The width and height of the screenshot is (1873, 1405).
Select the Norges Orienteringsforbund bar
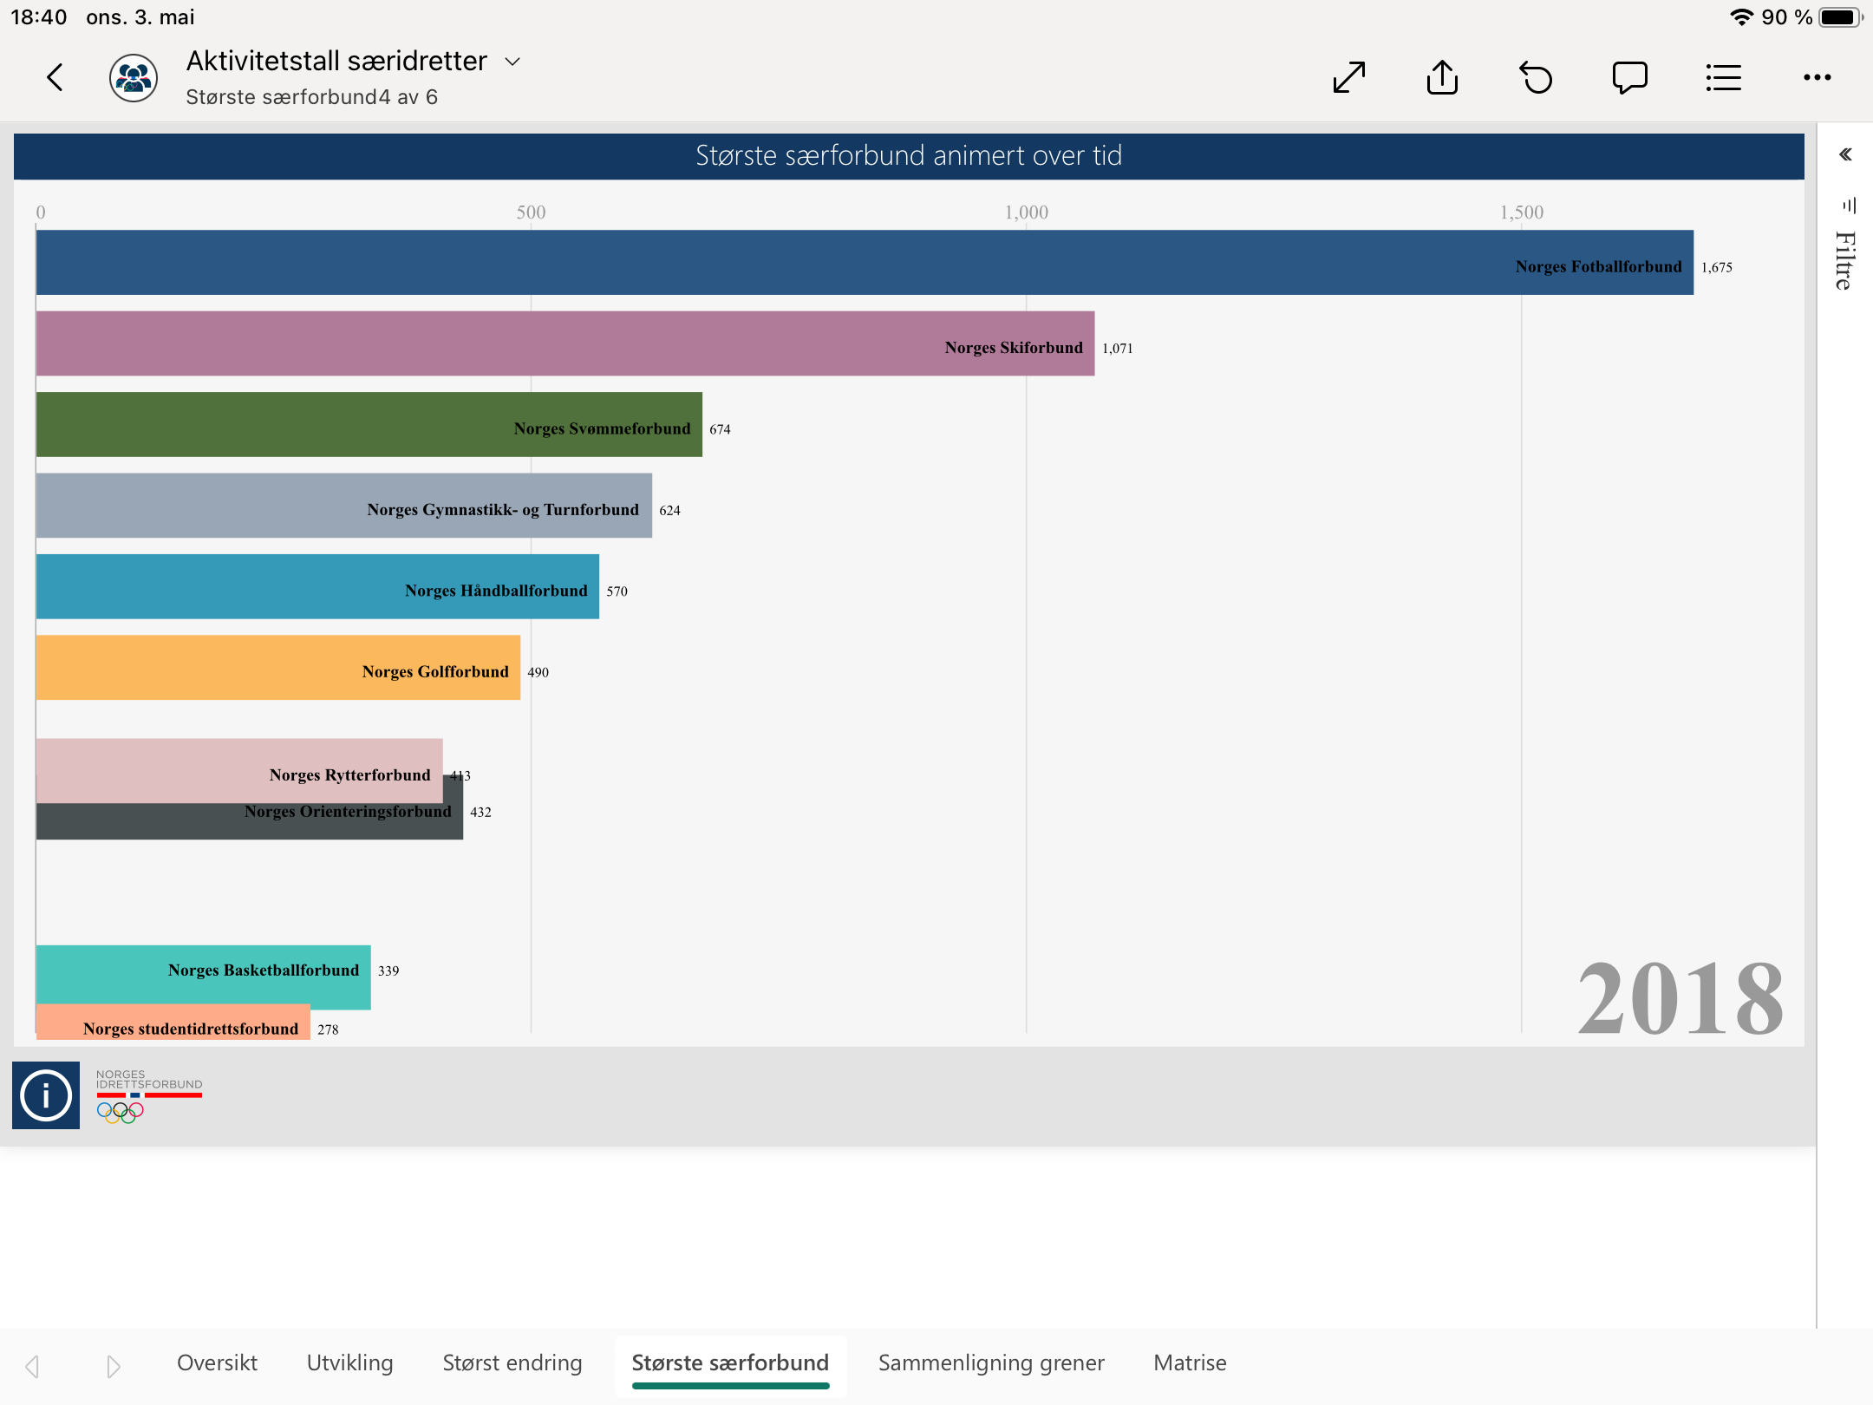250,822
